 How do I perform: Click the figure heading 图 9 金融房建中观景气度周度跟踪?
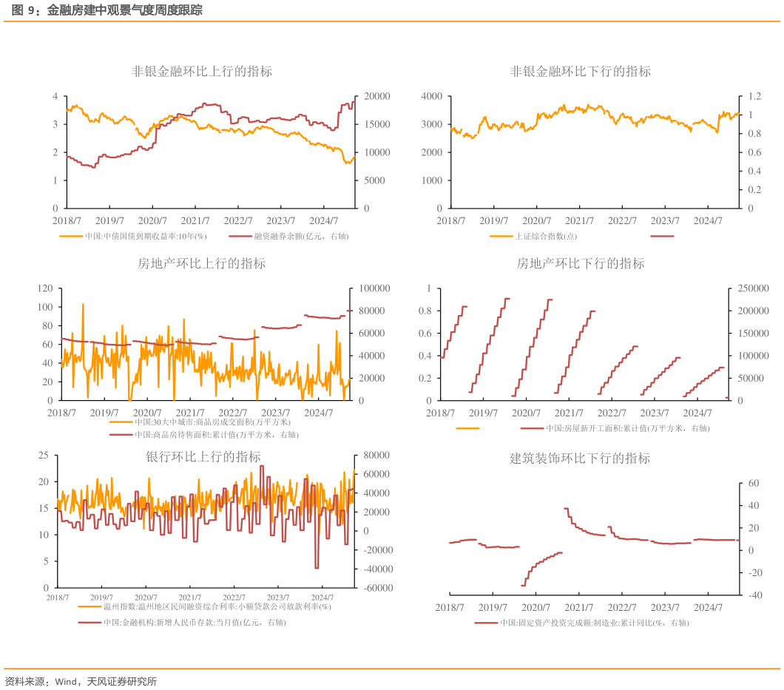point(104,10)
